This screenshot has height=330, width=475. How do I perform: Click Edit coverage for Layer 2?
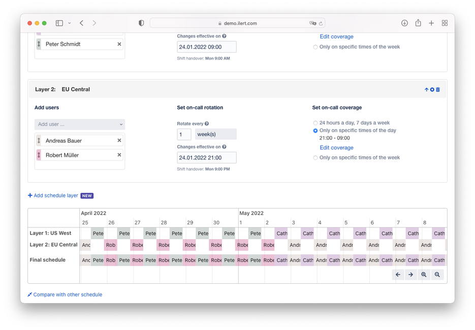click(x=336, y=147)
